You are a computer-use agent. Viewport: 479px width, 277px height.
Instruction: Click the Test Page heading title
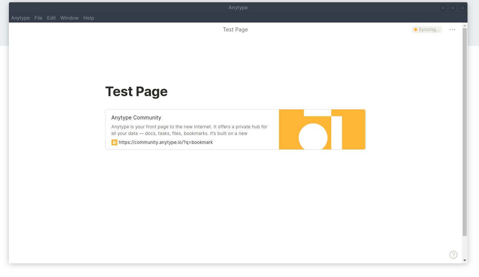[x=136, y=91]
